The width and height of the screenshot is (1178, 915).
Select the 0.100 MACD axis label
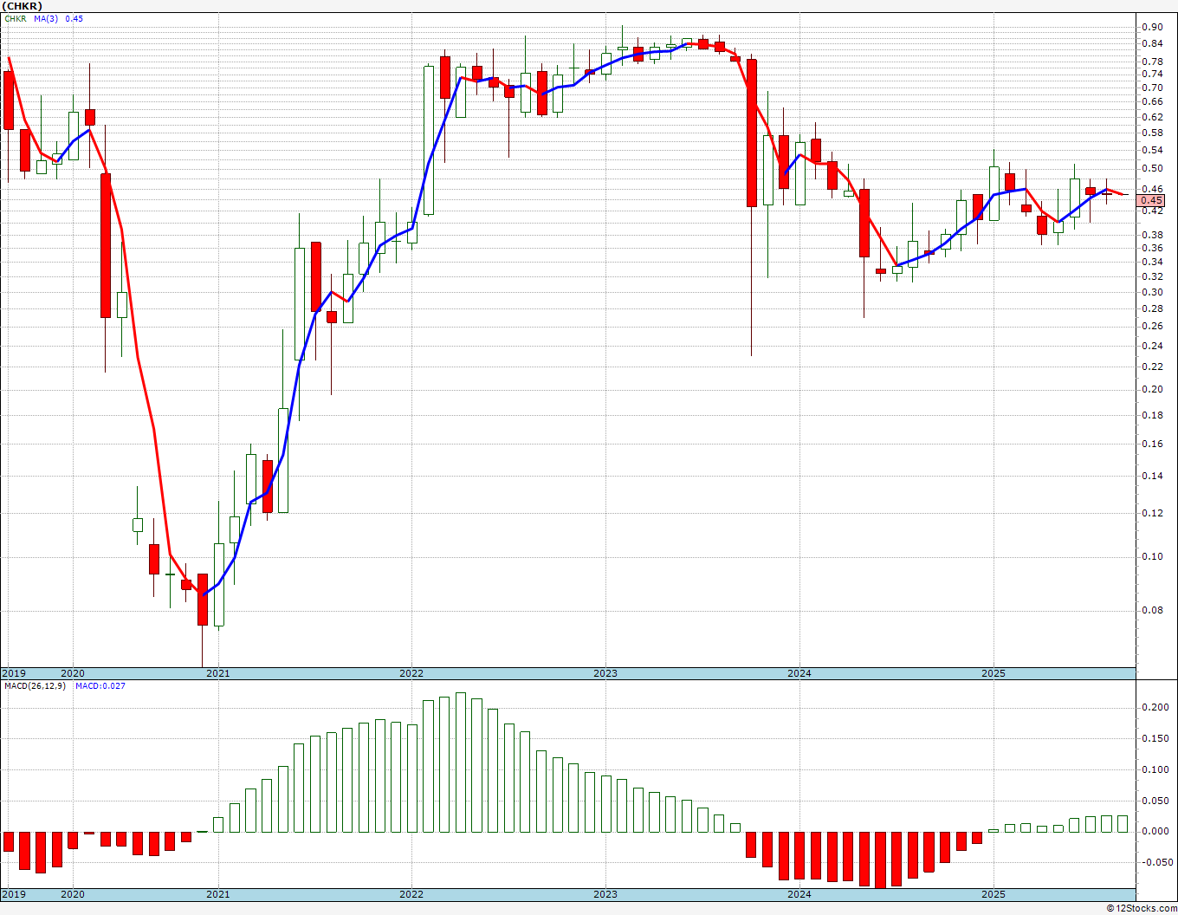coord(1155,769)
